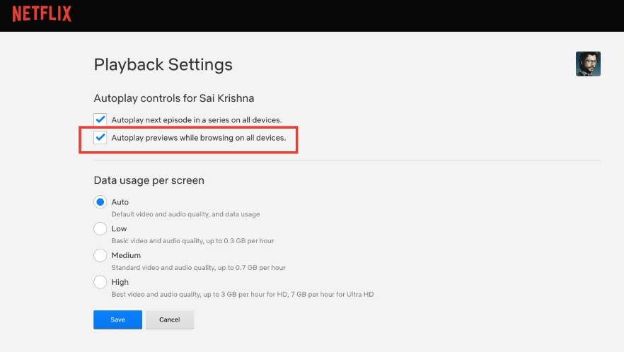The height and width of the screenshot is (352, 624).
Task: Click the 'Auto' option label text
Action: tap(120, 202)
